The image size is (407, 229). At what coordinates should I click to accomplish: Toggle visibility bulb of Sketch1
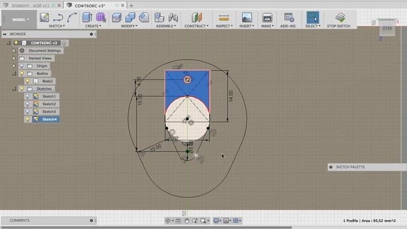point(27,96)
